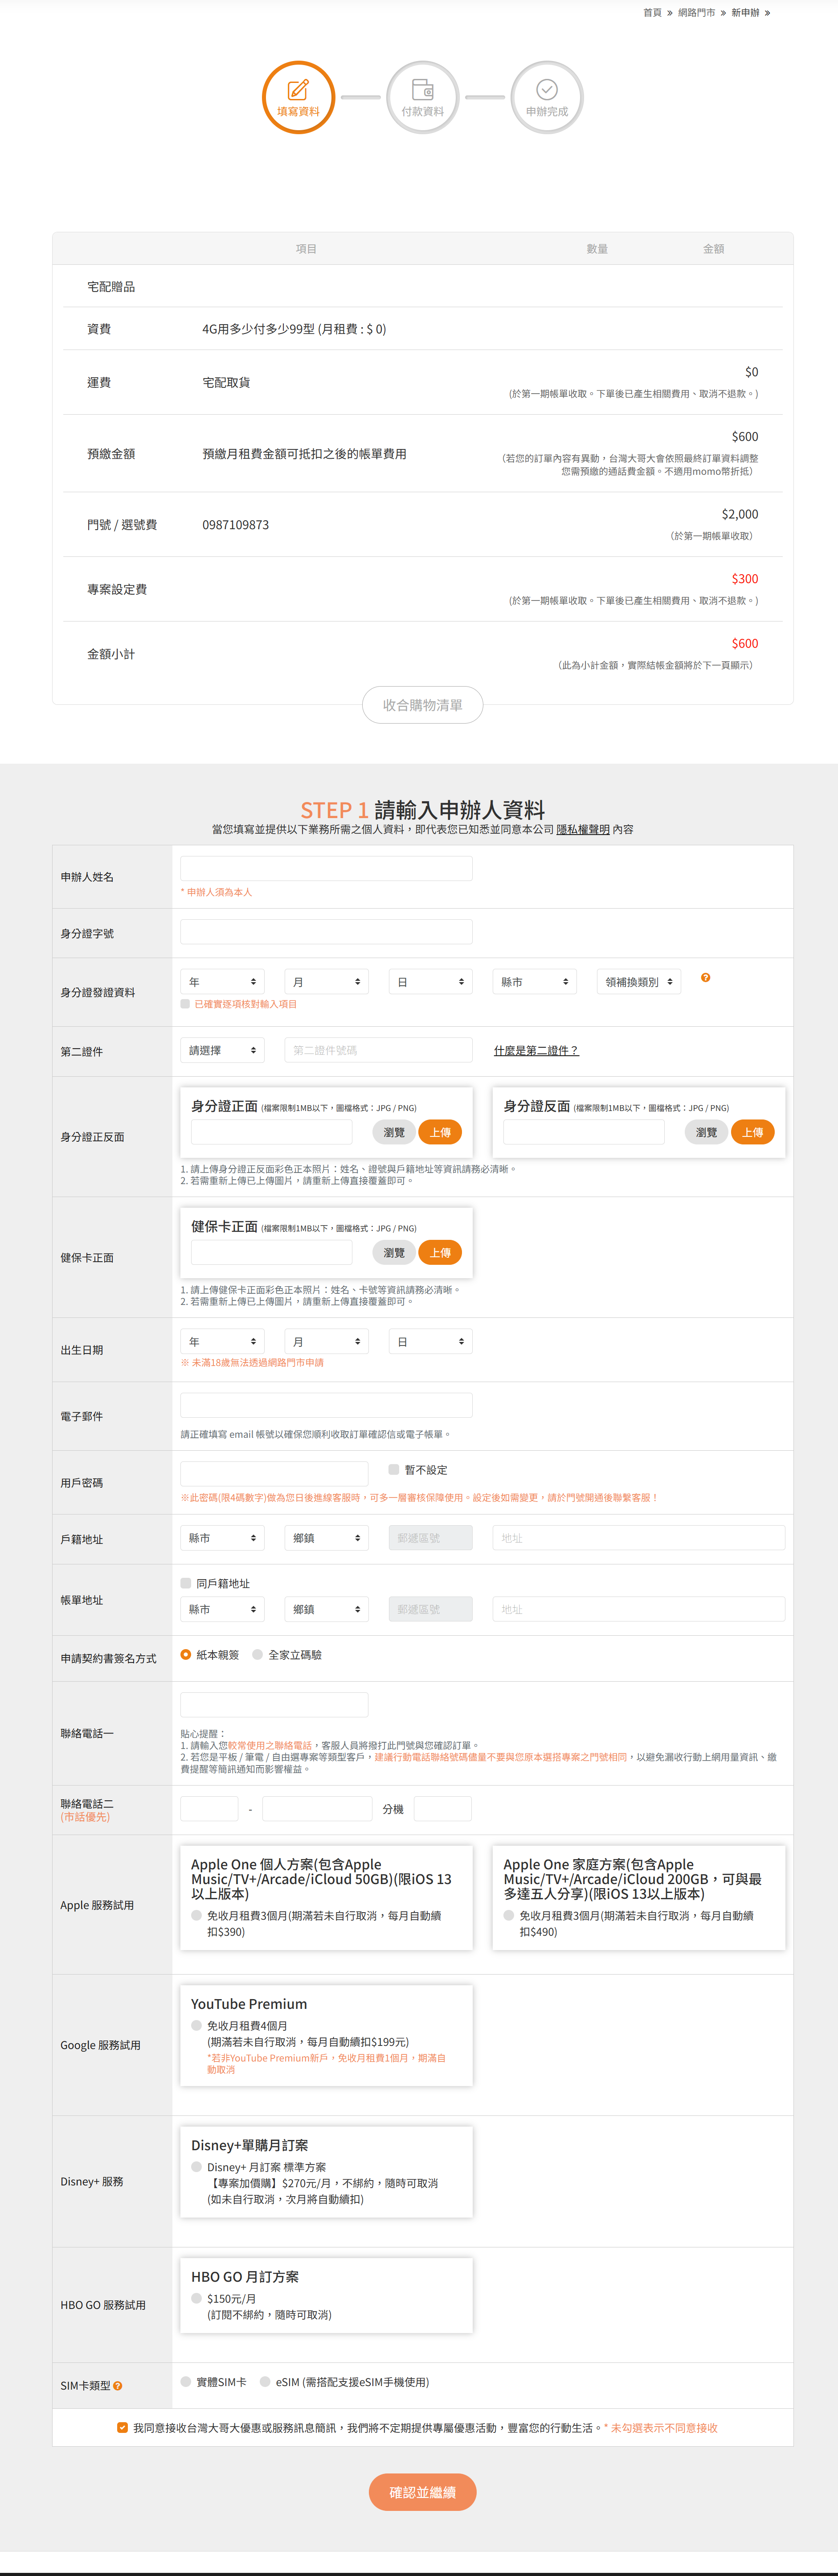The width and height of the screenshot is (838, 2576).
Task: Open the 戶籍地址 鄉鎮 dropdown
Action: pyautogui.click(x=327, y=1538)
